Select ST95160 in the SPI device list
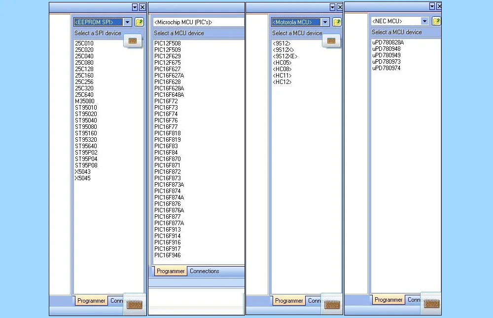 point(86,133)
